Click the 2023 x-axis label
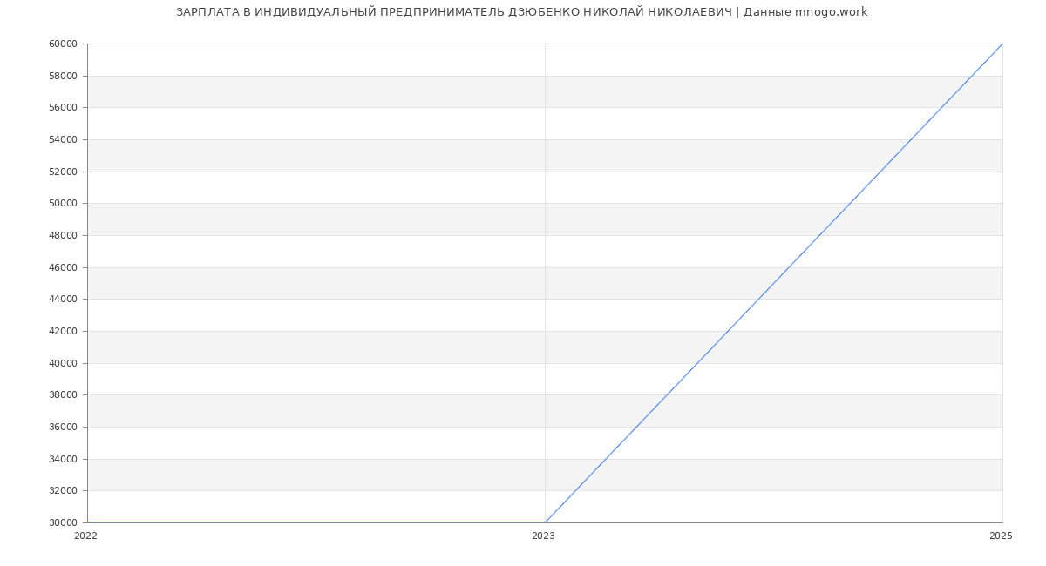 click(x=543, y=536)
